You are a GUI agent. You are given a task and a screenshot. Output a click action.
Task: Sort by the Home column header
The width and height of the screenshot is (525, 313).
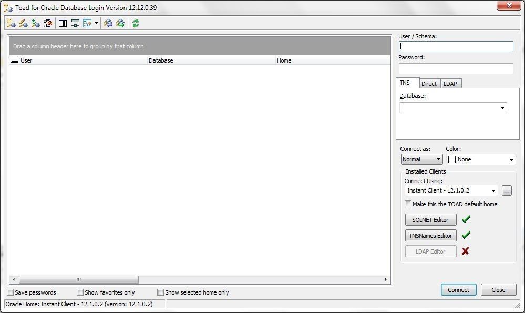pos(333,60)
